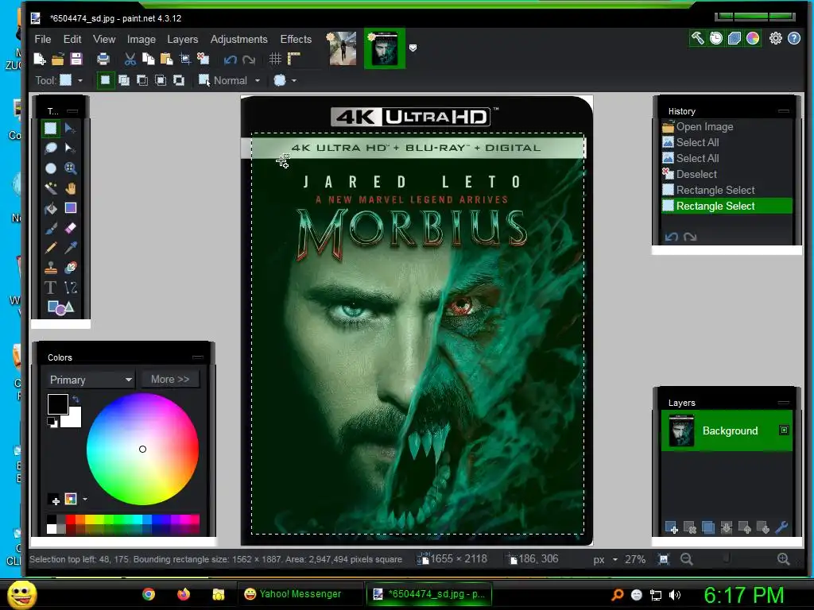Click the Open file toolbar icon
The height and width of the screenshot is (610, 814).
(x=57, y=59)
